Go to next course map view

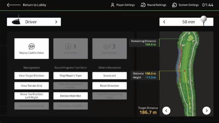[206, 111]
